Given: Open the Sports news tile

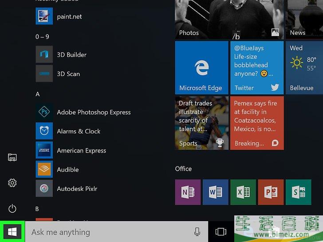Looking at the screenshot, I should [202, 123].
